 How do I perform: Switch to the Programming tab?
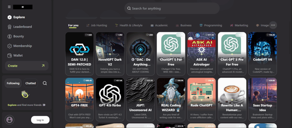[210, 25]
